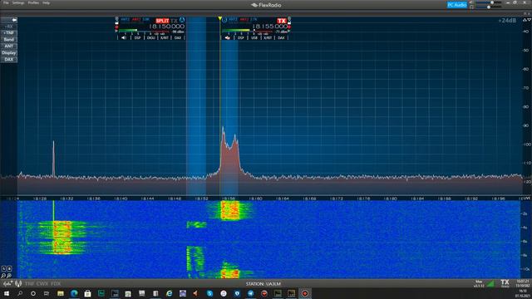Viewport: 532px width, 299px height.
Task: Open Telegram from the taskbar
Action: (251, 293)
